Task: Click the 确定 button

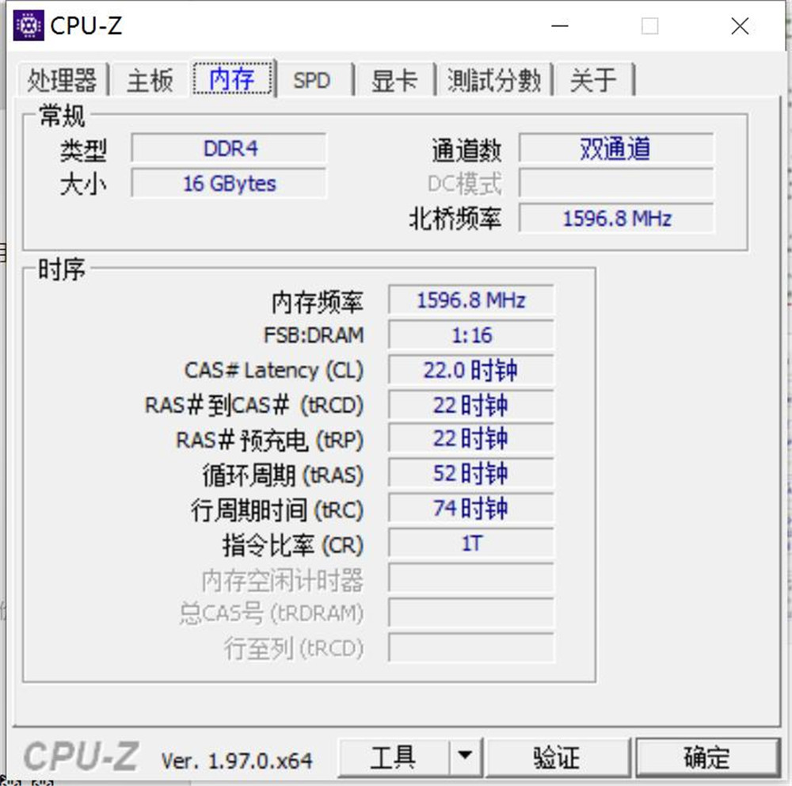Action: (x=706, y=757)
